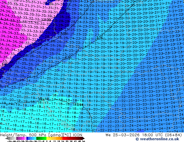Select the '-54' color scale value
Viewport: 184px width, 142px height.
pos(9,141)
